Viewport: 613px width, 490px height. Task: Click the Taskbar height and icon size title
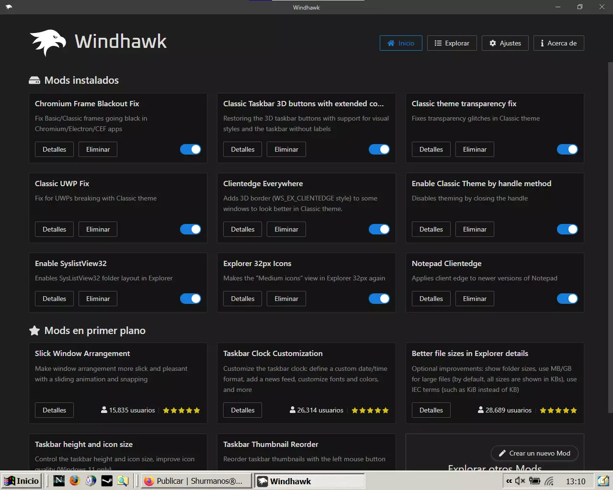(84, 444)
